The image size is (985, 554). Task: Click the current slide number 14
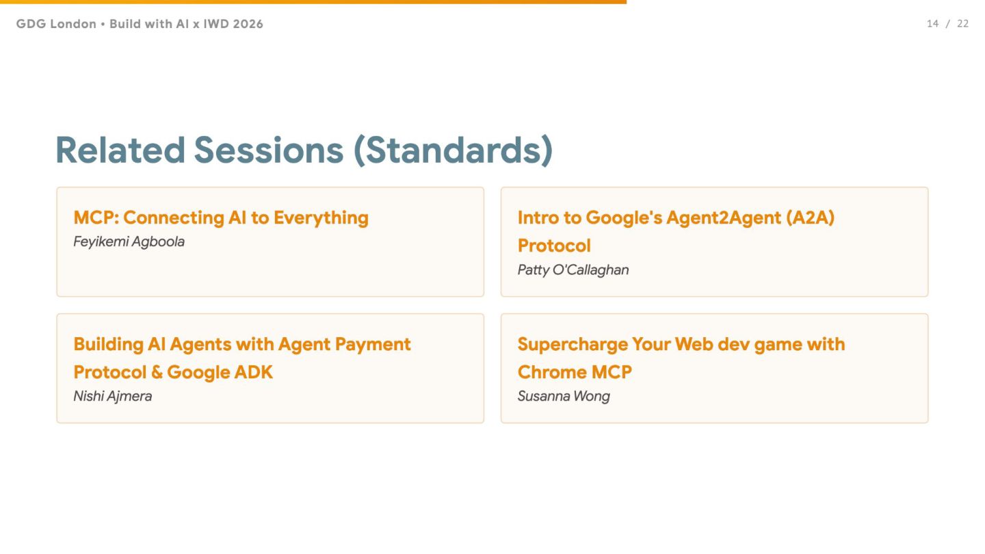click(x=932, y=24)
